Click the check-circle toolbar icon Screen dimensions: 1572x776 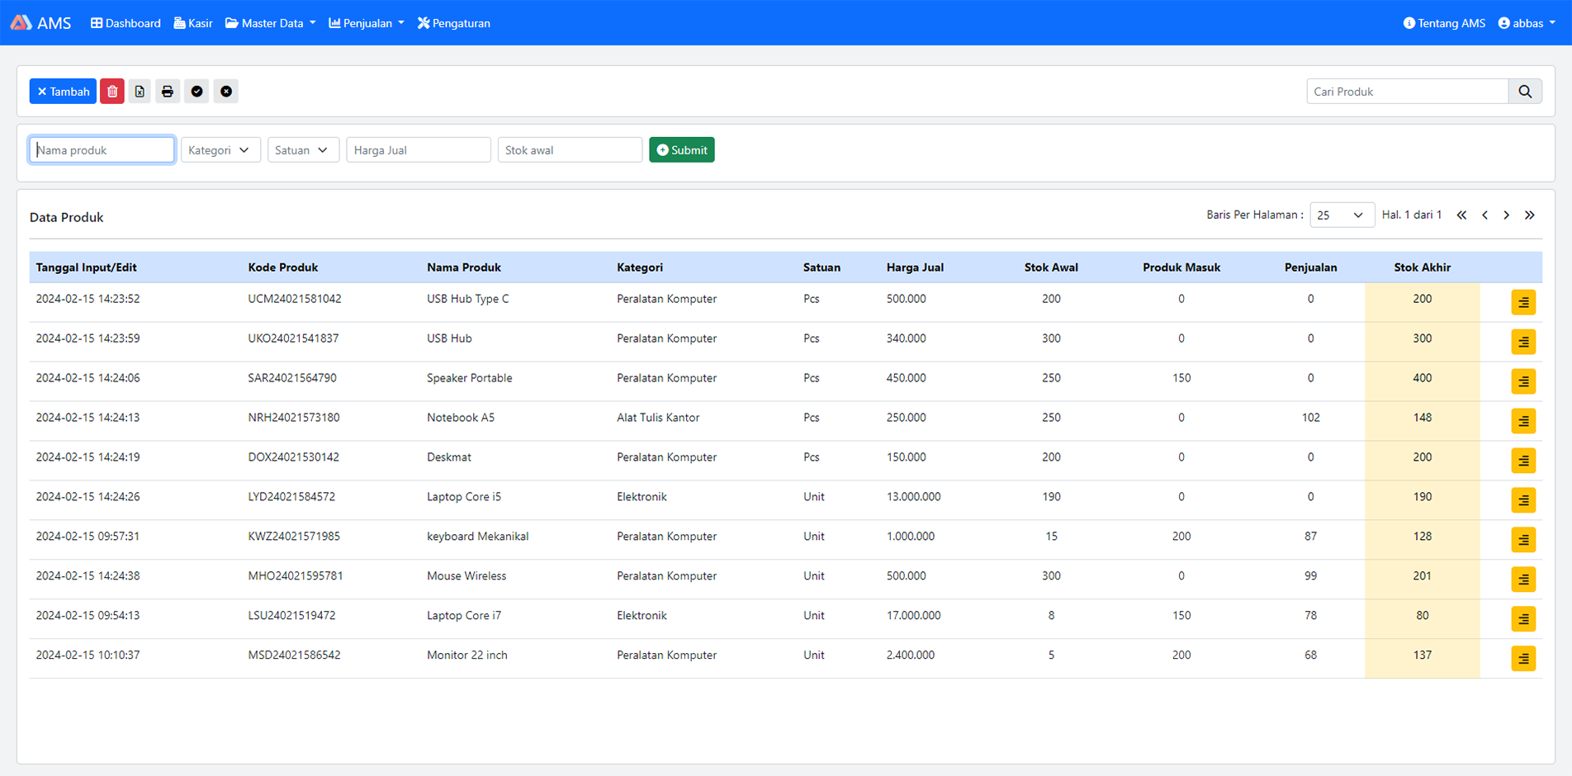tap(196, 92)
